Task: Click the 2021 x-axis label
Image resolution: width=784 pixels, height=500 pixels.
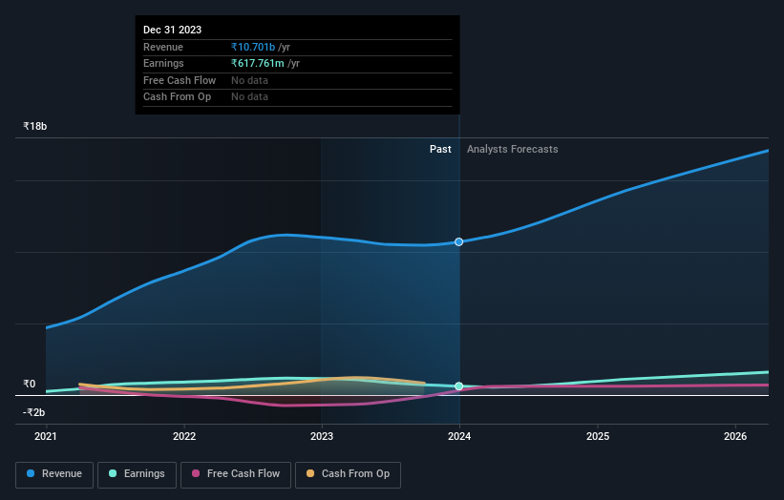Action: pyautogui.click(x=46, y=436)
